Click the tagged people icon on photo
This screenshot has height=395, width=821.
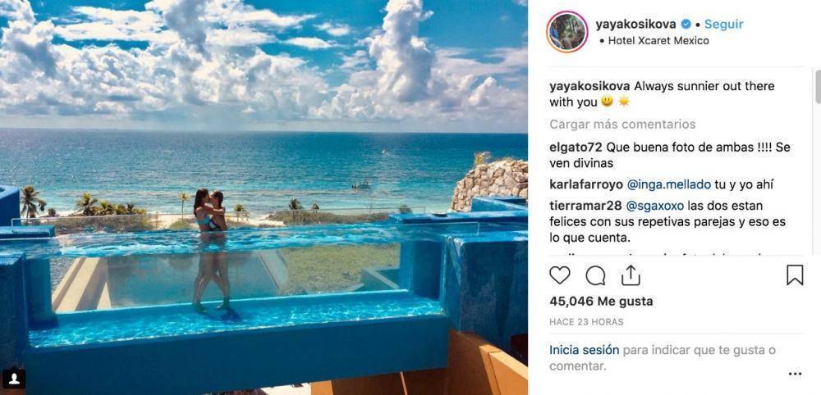pyautogui.click(x=15, y=378)
